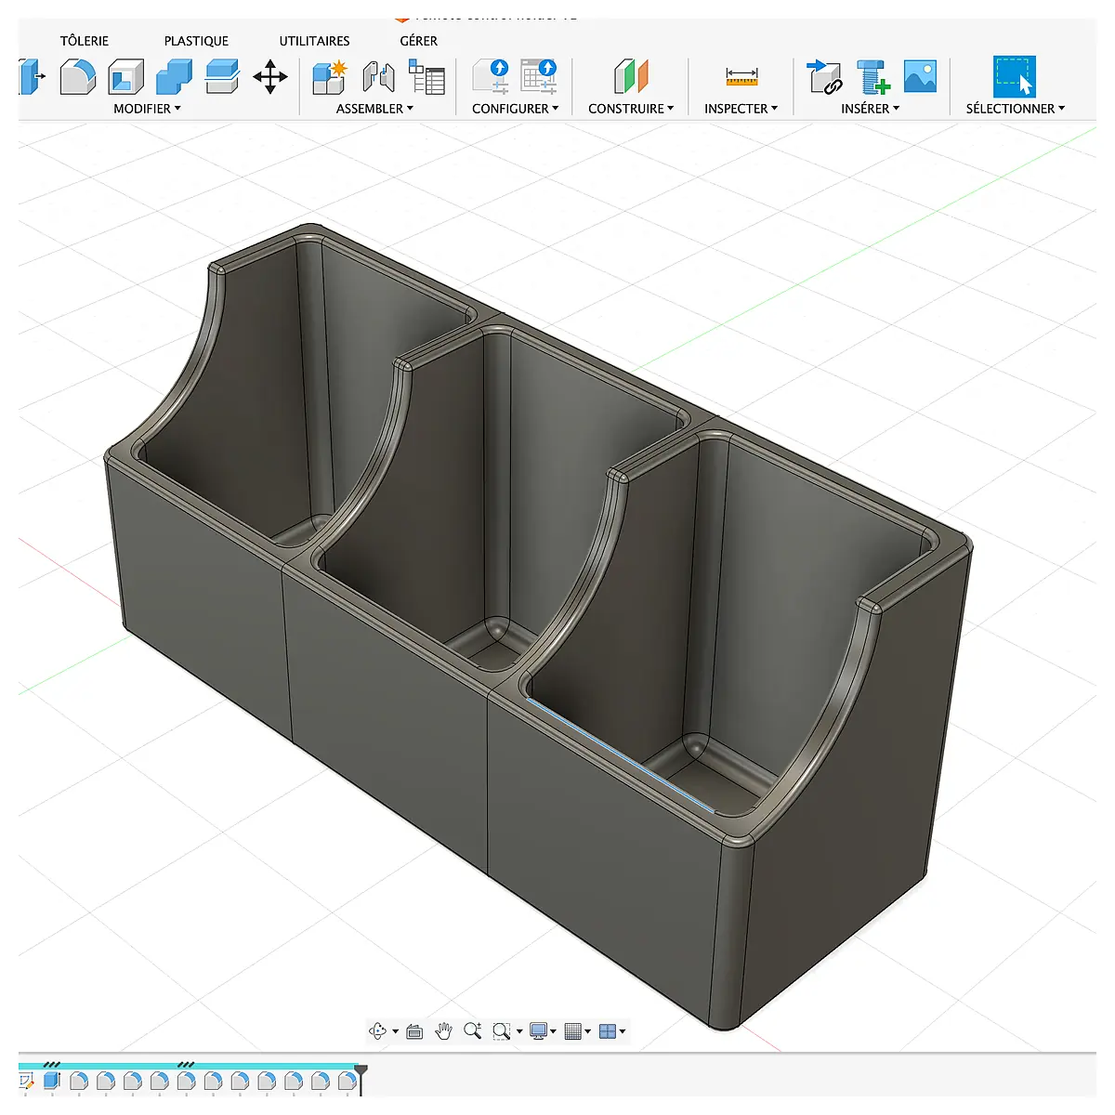The width and height of the screenshot is (1115, 1115).
Task: Select the Shell (Coque) tool
Action: click(126, 76)
